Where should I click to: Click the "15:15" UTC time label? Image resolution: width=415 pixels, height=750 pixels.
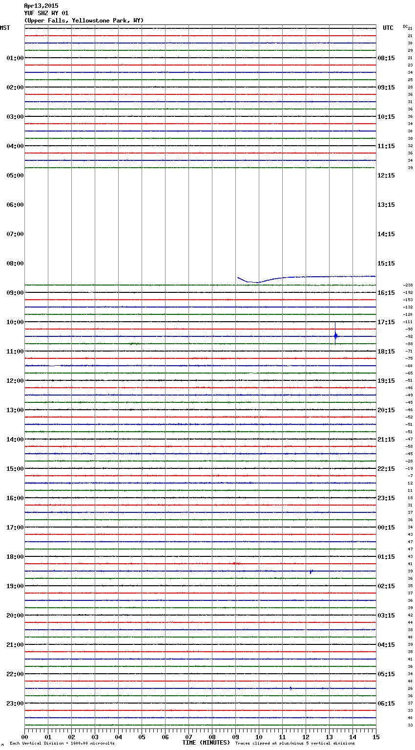(x=386, y=264)
